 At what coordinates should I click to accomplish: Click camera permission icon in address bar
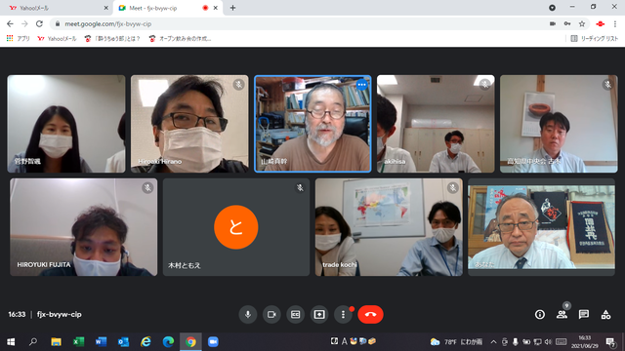tap(553, 23)
